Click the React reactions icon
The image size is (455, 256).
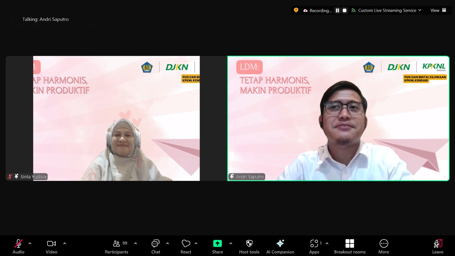coord(186,243)
